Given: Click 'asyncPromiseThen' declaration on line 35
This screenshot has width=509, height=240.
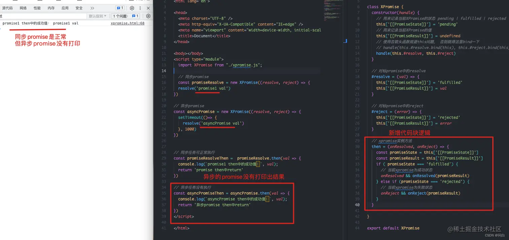Looking at the screenshot, I should [x=205, y=193].
